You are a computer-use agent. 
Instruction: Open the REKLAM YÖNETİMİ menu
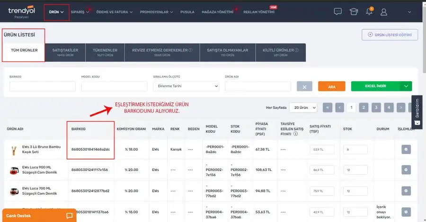click(x=258, y=12)
